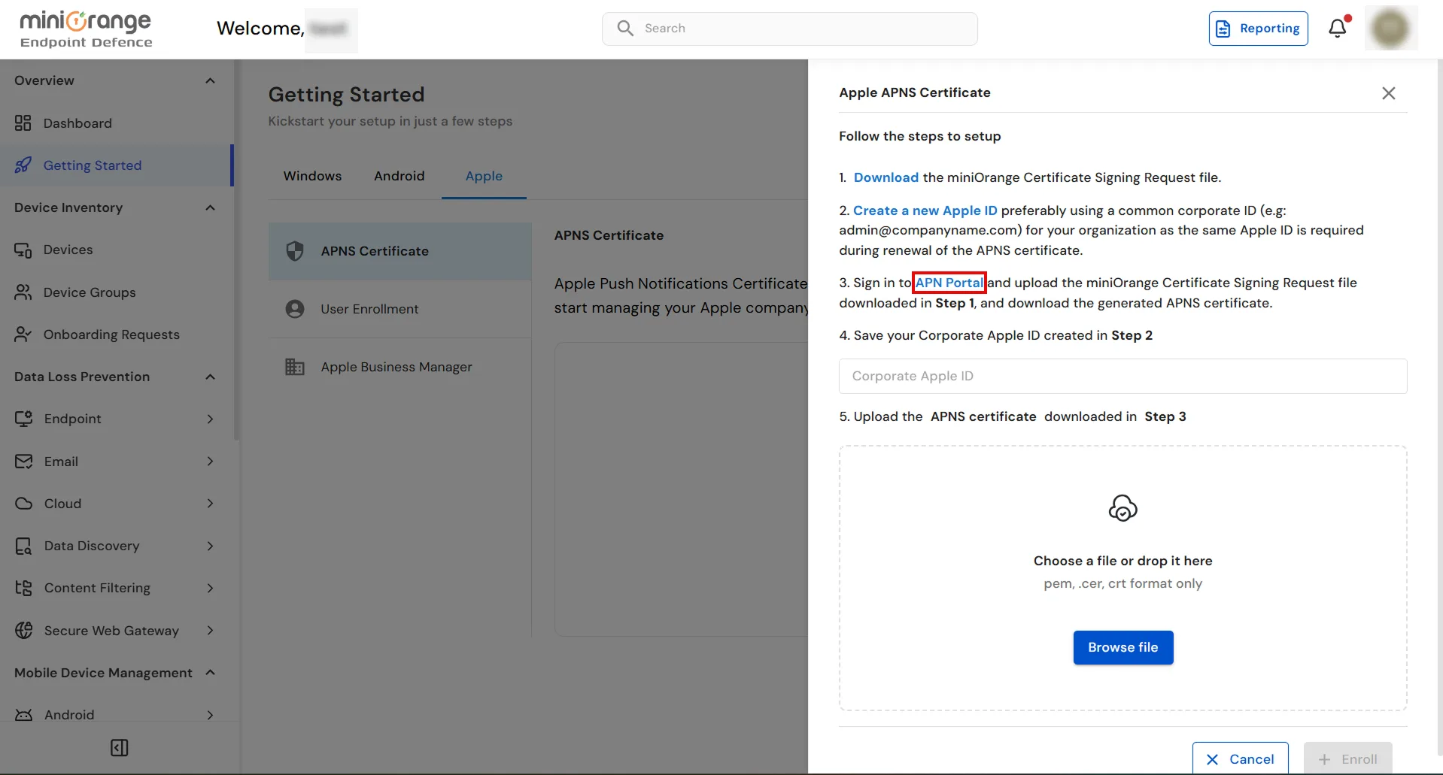Click the Onboarding Requests user icon
Viewport: 1443px width, 775px height.
(x=23, y=334)
